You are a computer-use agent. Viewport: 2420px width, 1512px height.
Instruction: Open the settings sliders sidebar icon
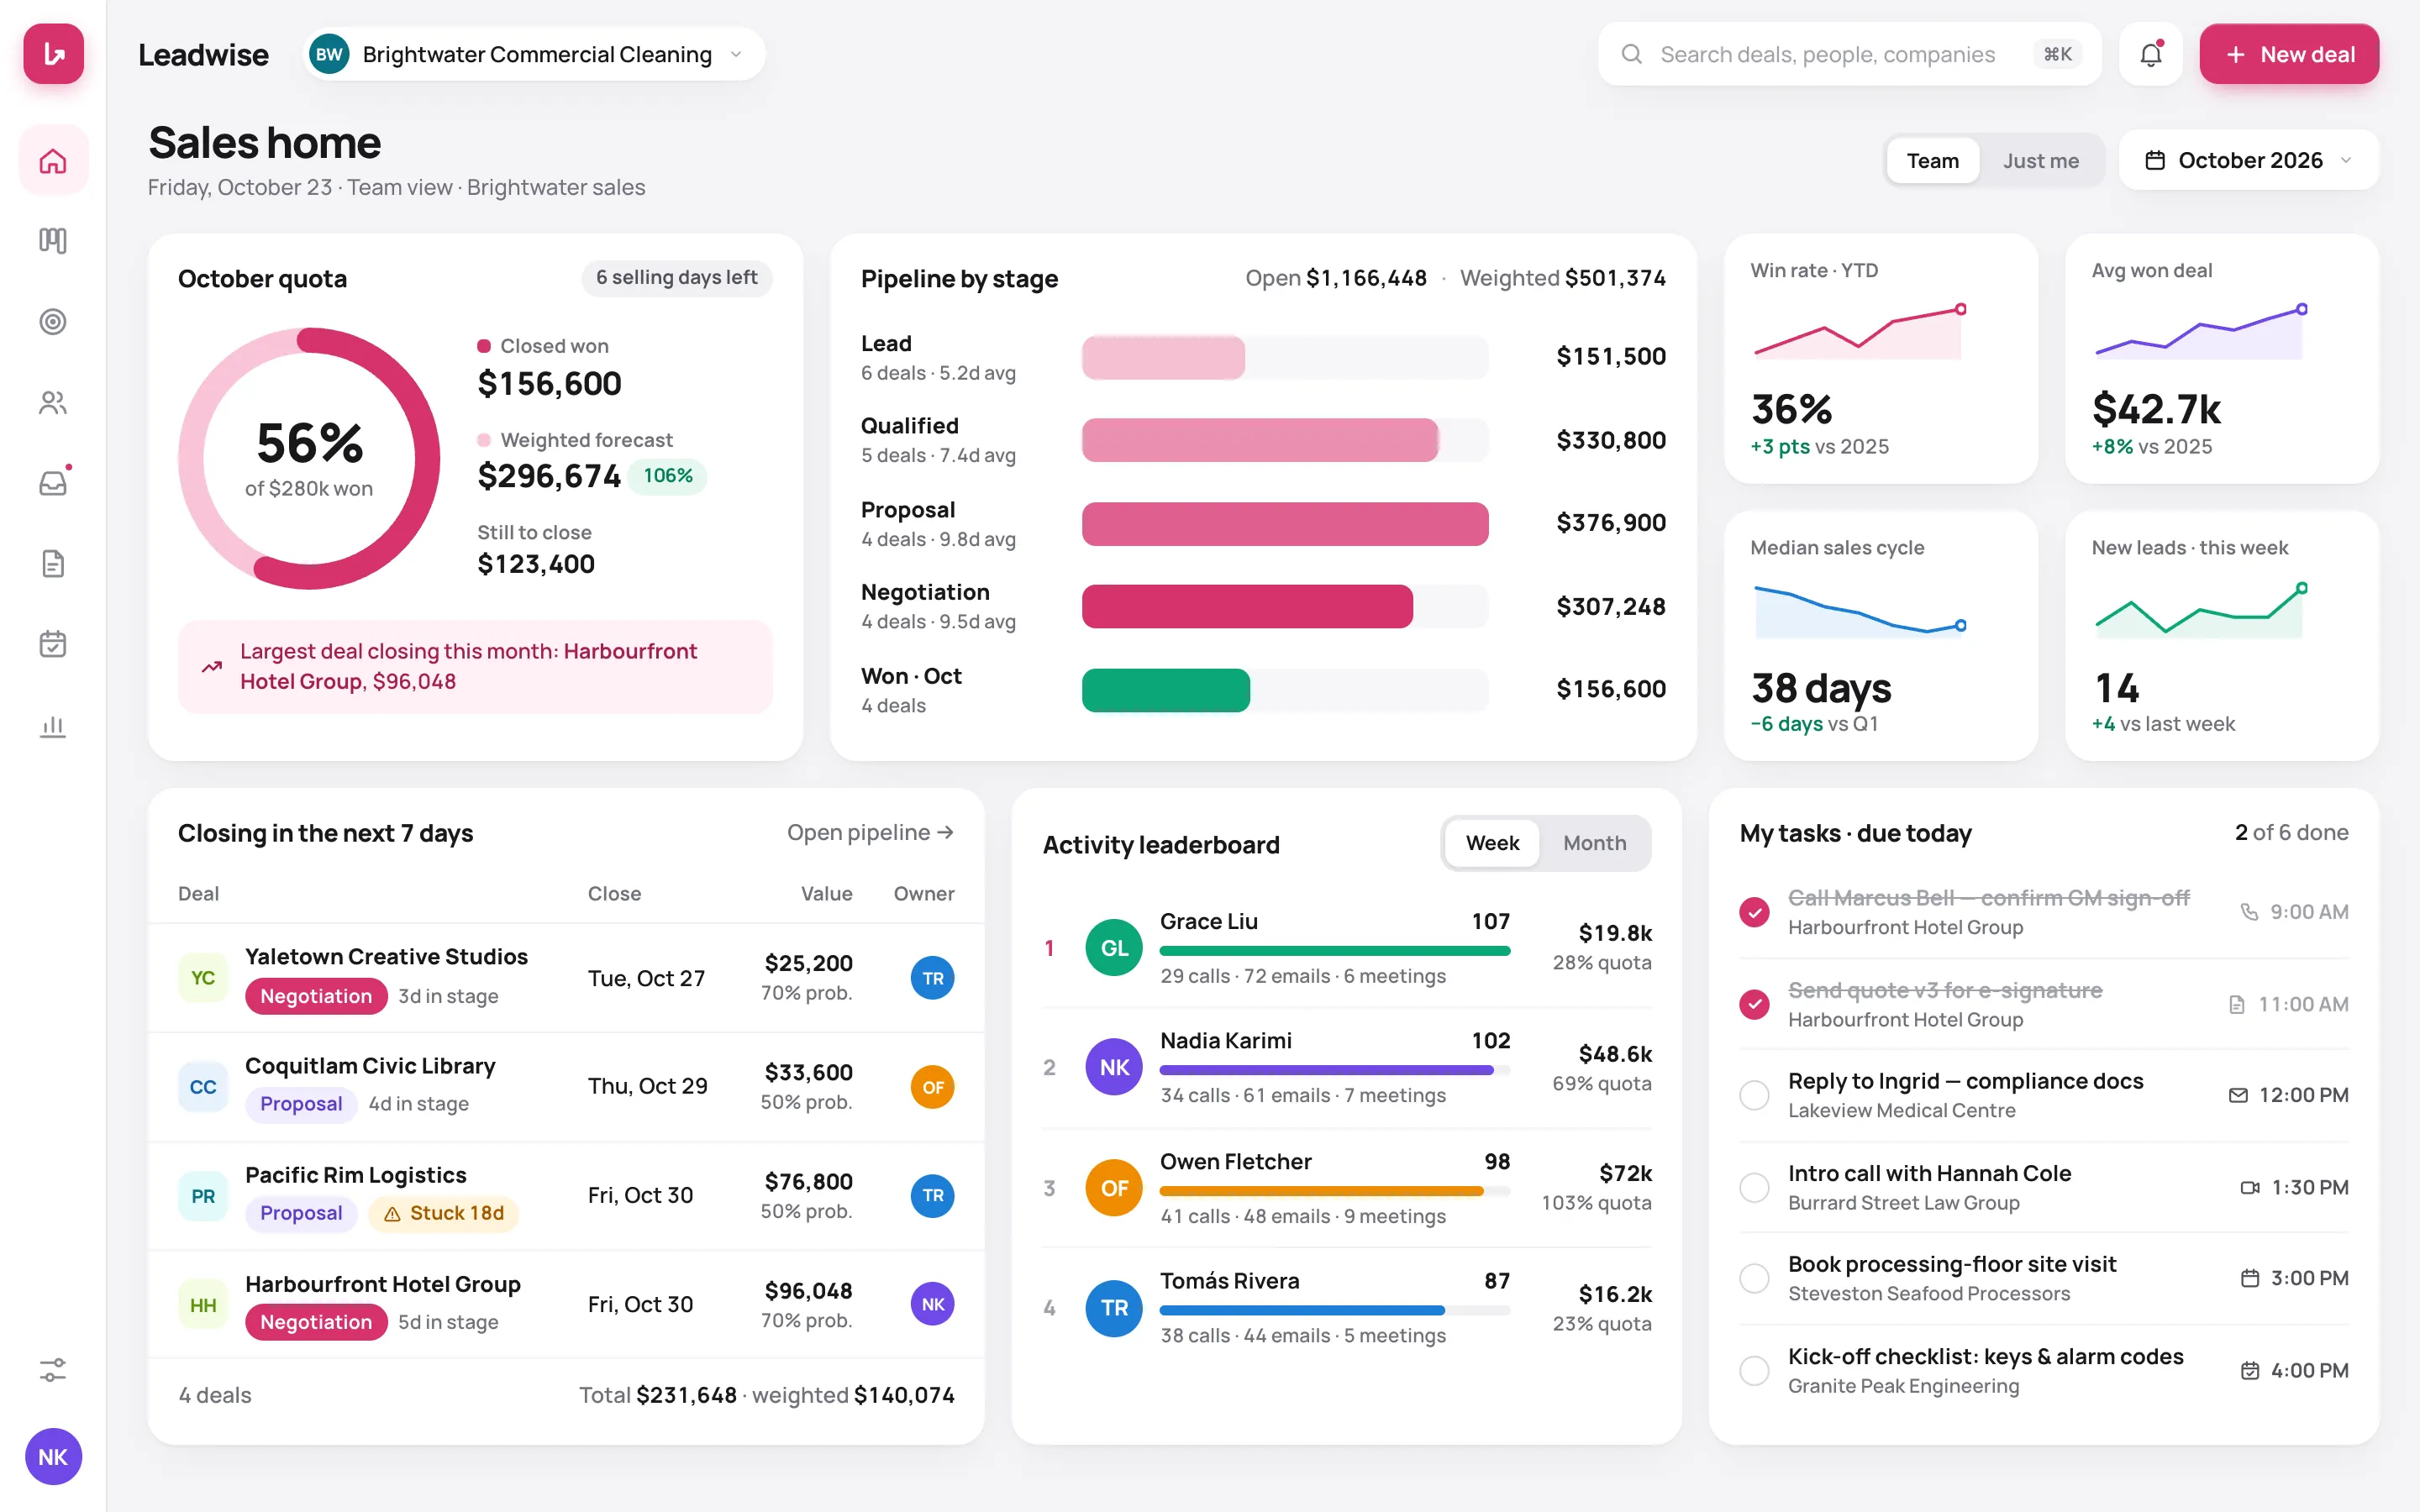coord(53,1370)
